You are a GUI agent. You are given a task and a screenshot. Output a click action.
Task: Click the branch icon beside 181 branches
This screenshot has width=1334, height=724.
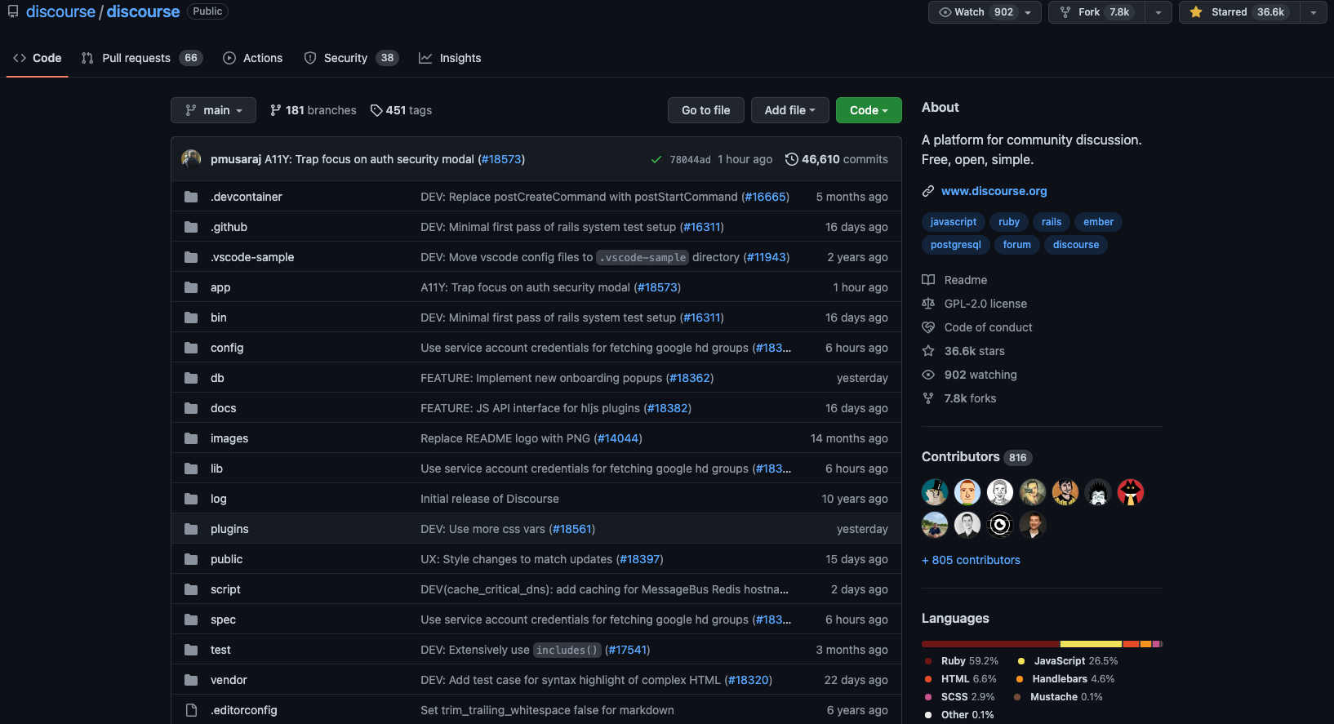[276, 110]
